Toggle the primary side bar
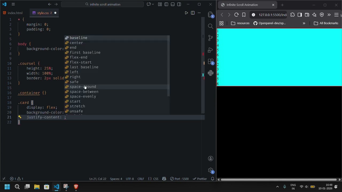Image resolution: width=342 pixels, height=192 pixels. pos(166,4)
